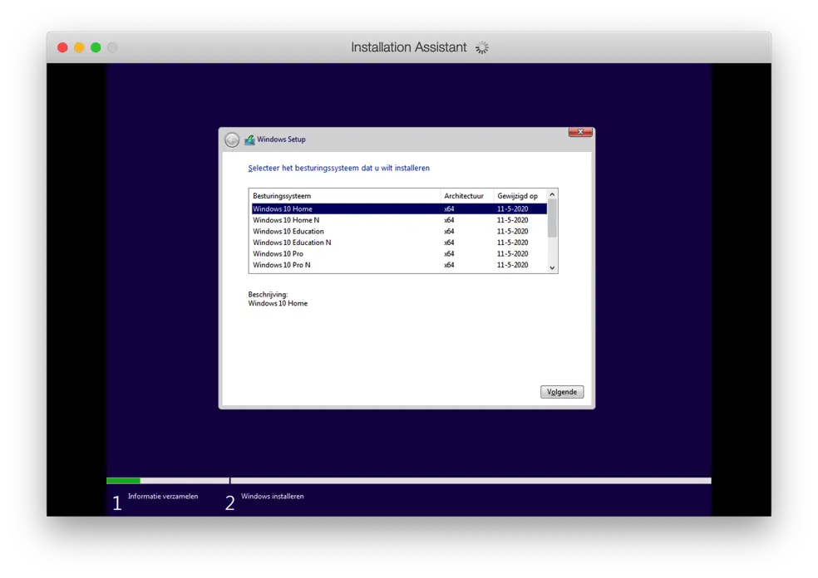Image resolution: width=818 pixels, height=578 pixels.
Task: Click the Installation Assistant window title
Action: [408, 47]
